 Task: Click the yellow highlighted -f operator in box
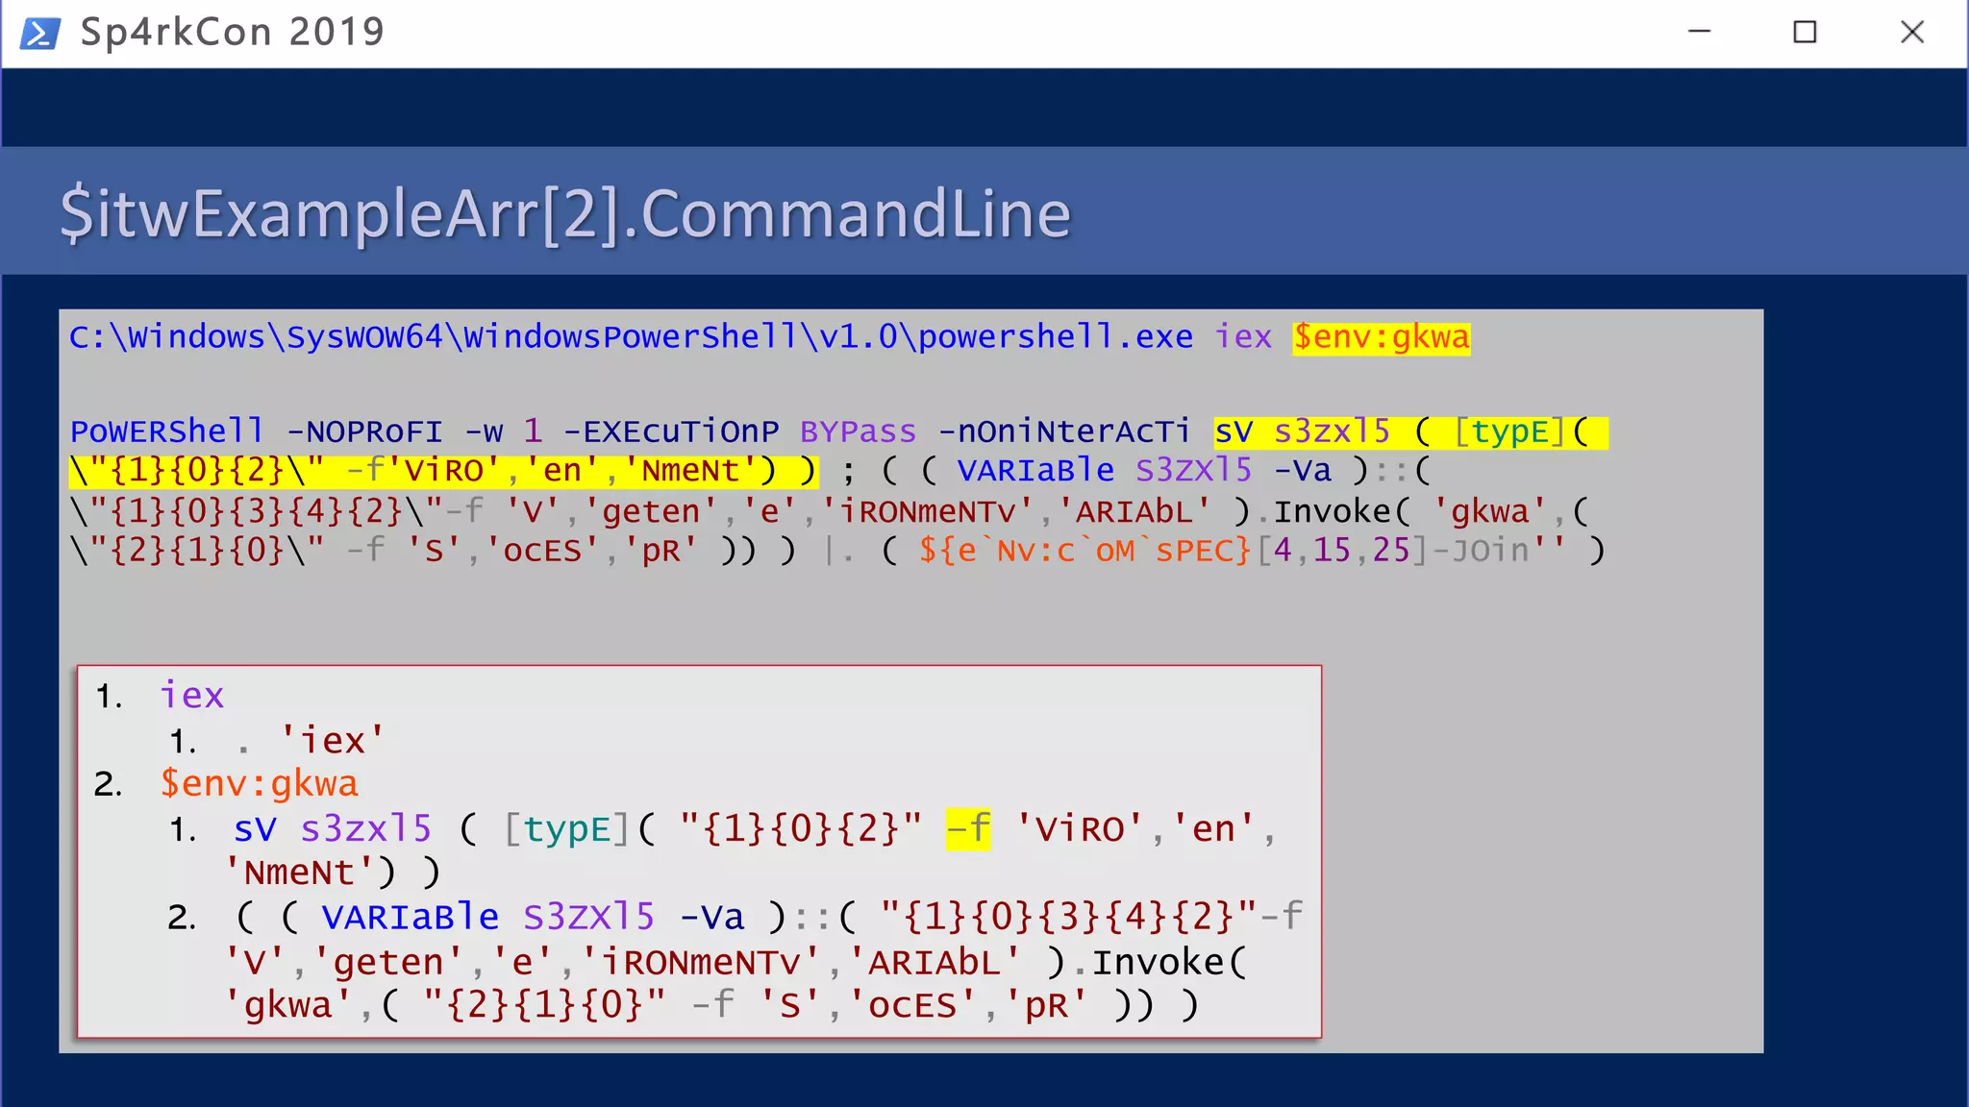968,828
